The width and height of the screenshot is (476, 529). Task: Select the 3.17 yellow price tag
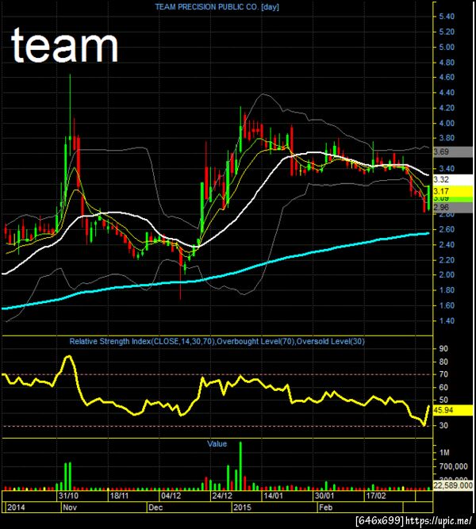(453, 191)
